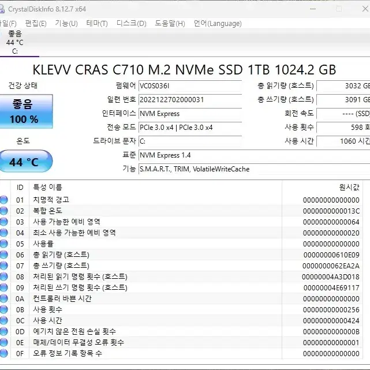
Task: Open the 도움말(H) menu
Action: click(170, 23)
